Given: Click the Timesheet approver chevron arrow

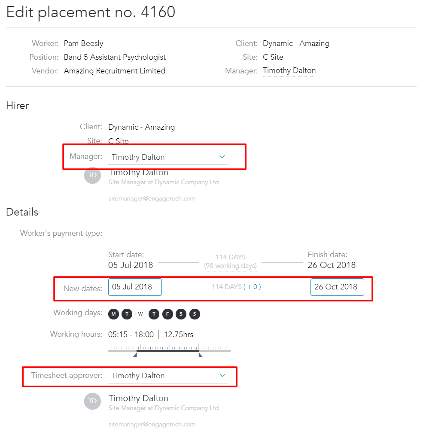Looking at the screenshot, I should pos(222,375).
